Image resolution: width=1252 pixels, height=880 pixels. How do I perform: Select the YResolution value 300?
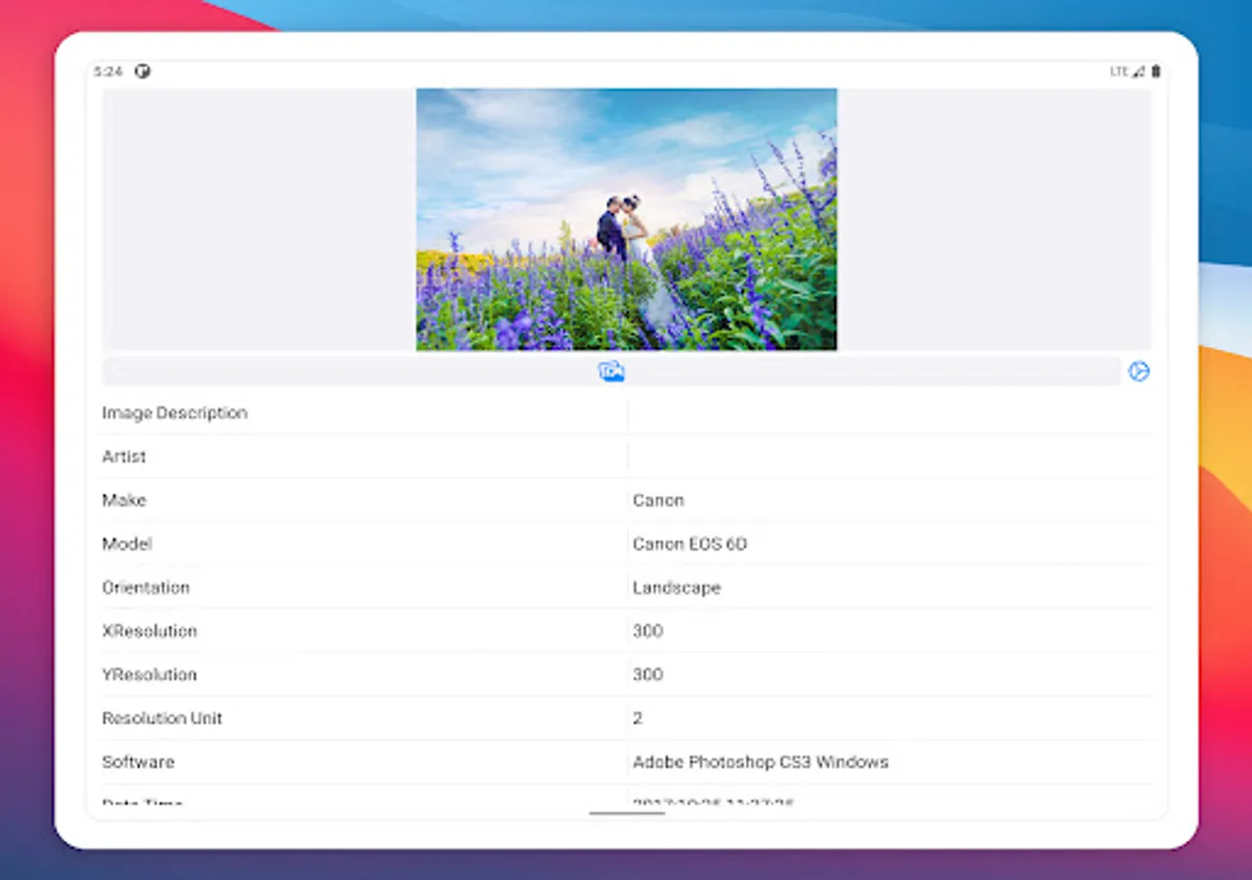click(x=648, y=675)
